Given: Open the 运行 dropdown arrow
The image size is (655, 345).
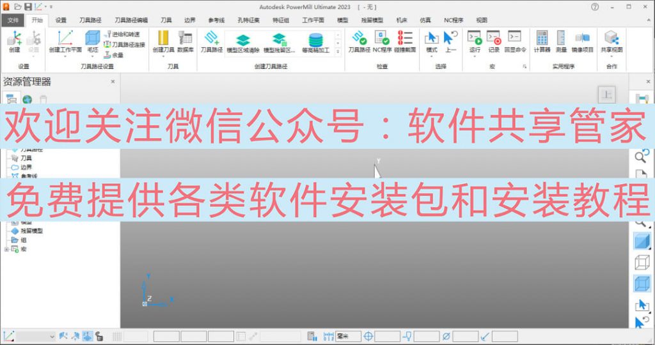Looking at the screenshot, I should tap(475, 56).
